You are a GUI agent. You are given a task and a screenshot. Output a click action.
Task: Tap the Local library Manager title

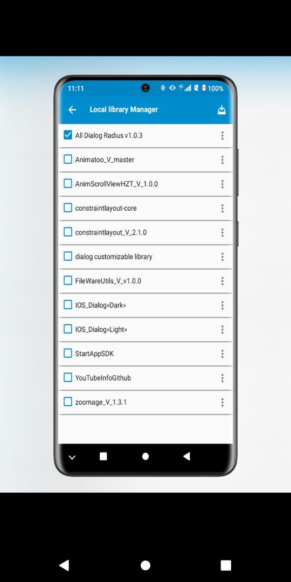pos(123,109)
